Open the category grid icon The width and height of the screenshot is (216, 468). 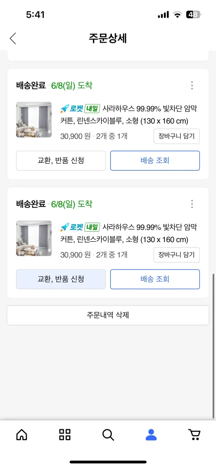pyautogui.click(x=65, y=435)
